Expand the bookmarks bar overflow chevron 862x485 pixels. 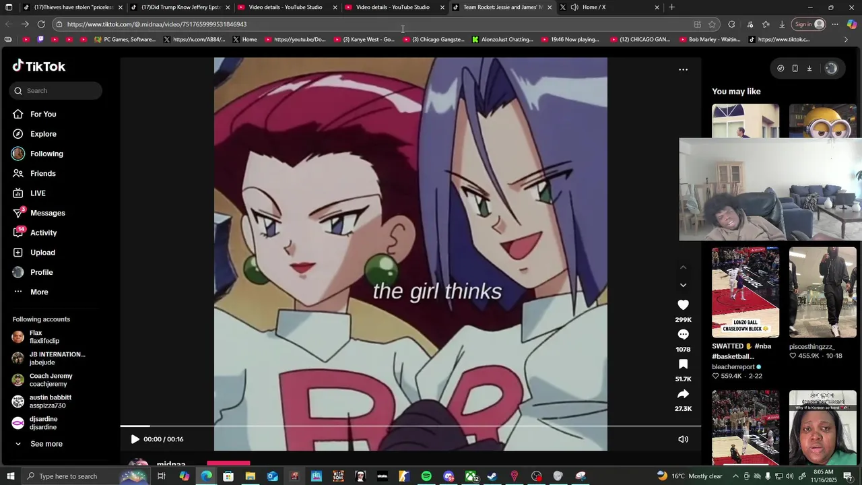click(846, 40)
